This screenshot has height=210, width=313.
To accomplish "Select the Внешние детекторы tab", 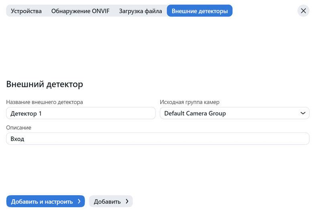I will point(199,11).
